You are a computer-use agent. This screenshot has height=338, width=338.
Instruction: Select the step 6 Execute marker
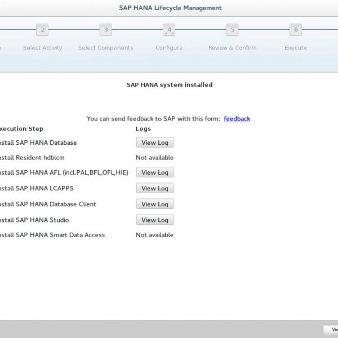tap(295, 30)
